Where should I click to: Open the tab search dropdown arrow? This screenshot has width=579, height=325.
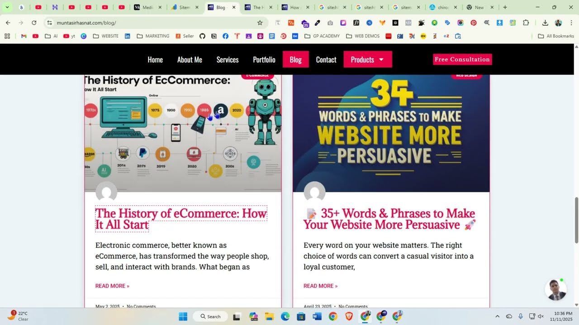click(7, 7)
